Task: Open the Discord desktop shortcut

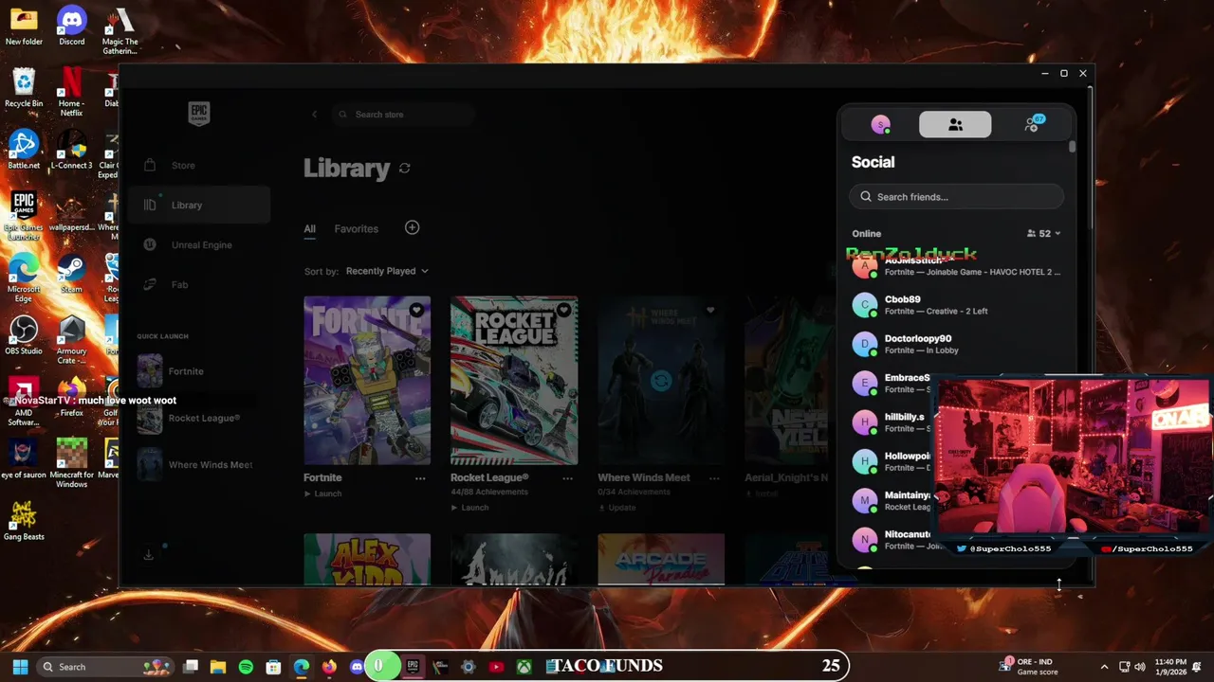Action: (71, 27)
